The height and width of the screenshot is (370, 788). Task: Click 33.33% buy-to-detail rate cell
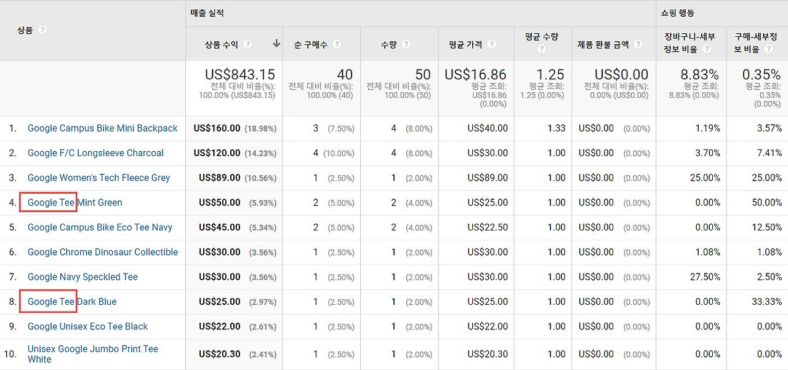767,302
